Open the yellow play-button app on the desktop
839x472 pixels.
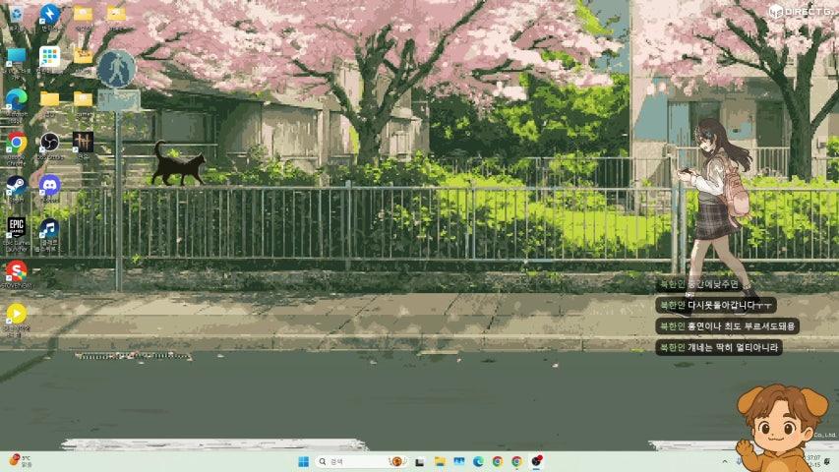[16, 314]
